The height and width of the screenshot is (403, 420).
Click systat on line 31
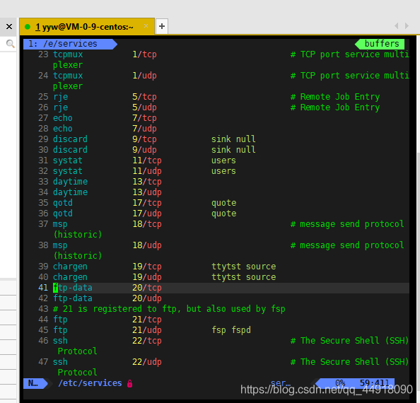point(67,160)
